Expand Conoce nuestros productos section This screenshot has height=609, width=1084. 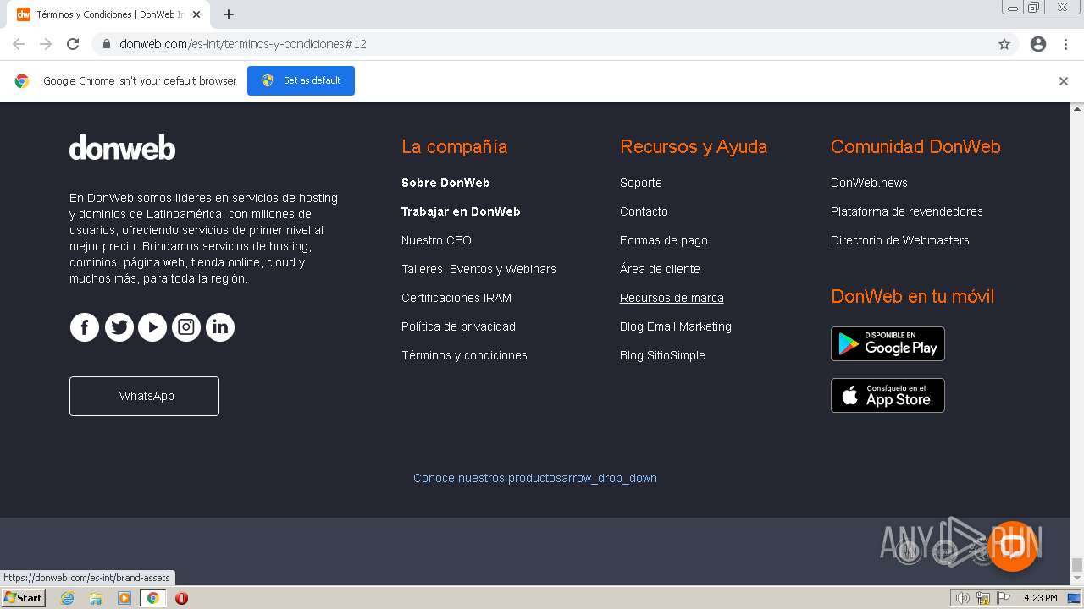point(535,478)
